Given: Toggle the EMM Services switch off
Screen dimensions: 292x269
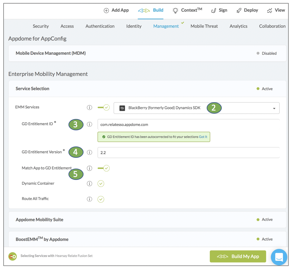Looking at the screenshot, I should (x=103, y=107).
